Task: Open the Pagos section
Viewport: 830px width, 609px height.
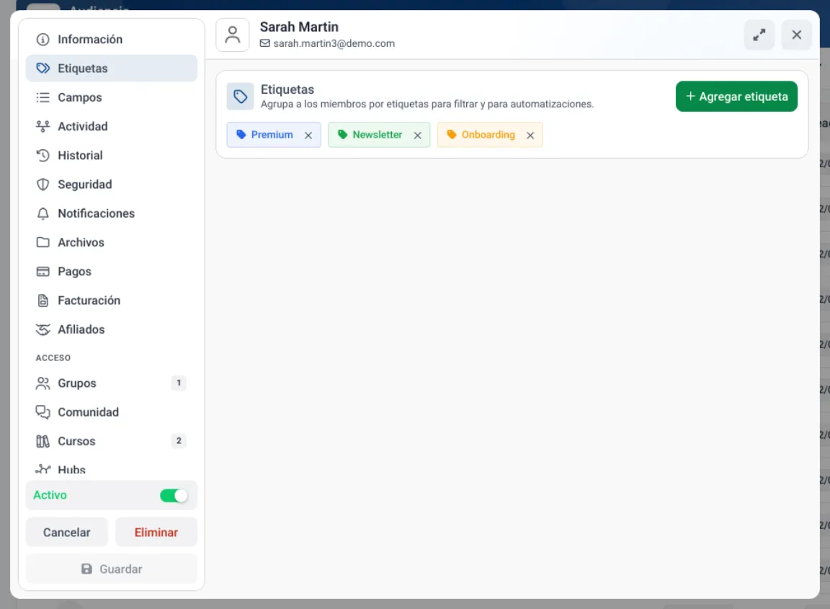Action: point(111,272)
